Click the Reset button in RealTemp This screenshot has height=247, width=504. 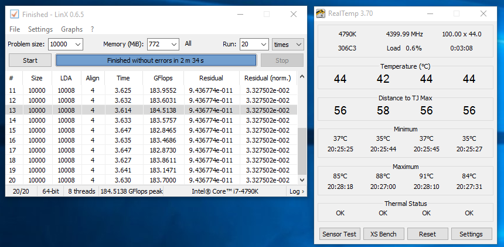click(427, 234)
